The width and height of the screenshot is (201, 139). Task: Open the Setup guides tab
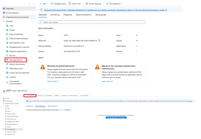101,15
